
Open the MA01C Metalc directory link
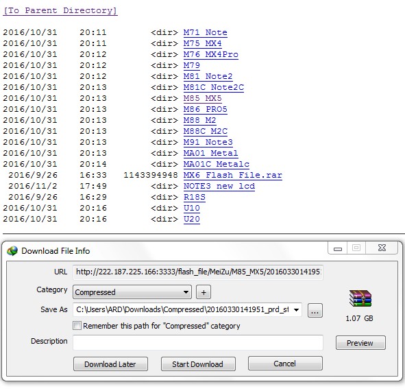point(216,164)
